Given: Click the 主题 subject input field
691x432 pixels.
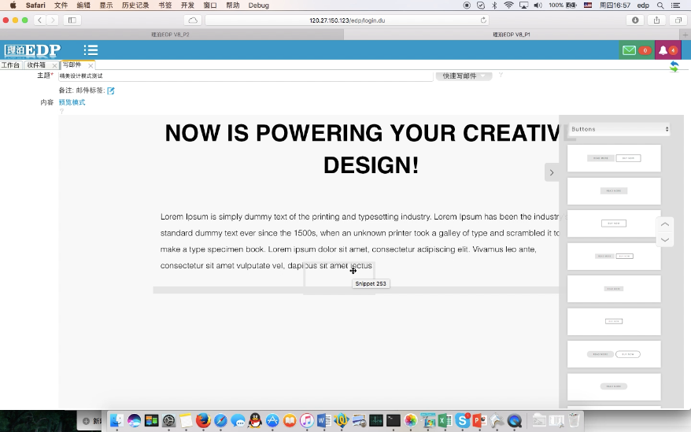Looking at the screenshot, I should [246, 76].
